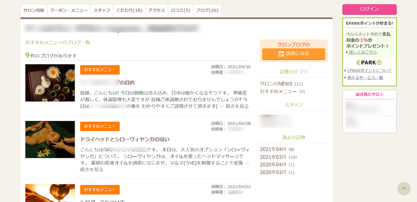The image size is (417, 202).
Task: Click 続きを見る on the シローヴィヤンガ post
Action: (x=92, y=170)
